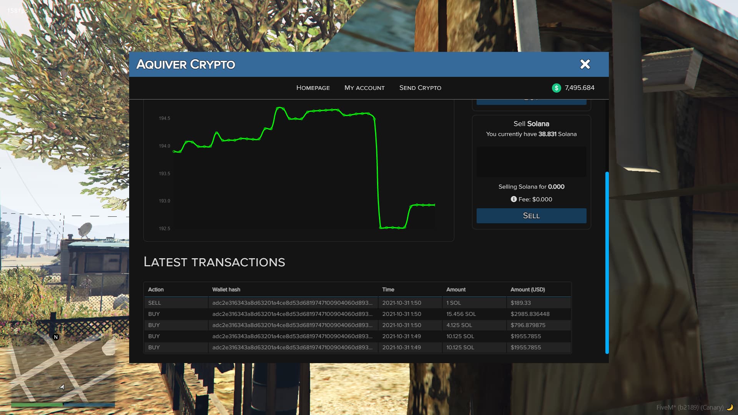Click the Time column header
Viewport: 738px width, 415px height.
[x=388, y=289]
